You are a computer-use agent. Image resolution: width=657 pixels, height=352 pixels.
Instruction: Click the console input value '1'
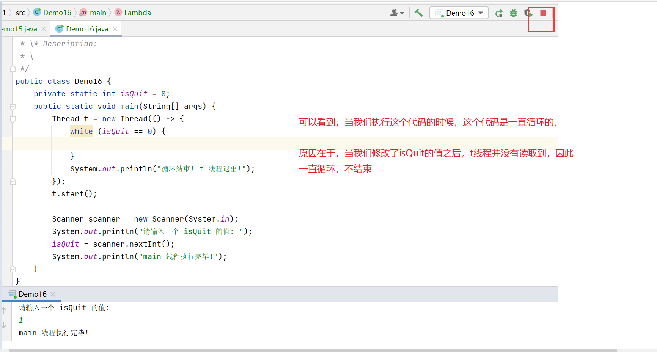(21, 320)
